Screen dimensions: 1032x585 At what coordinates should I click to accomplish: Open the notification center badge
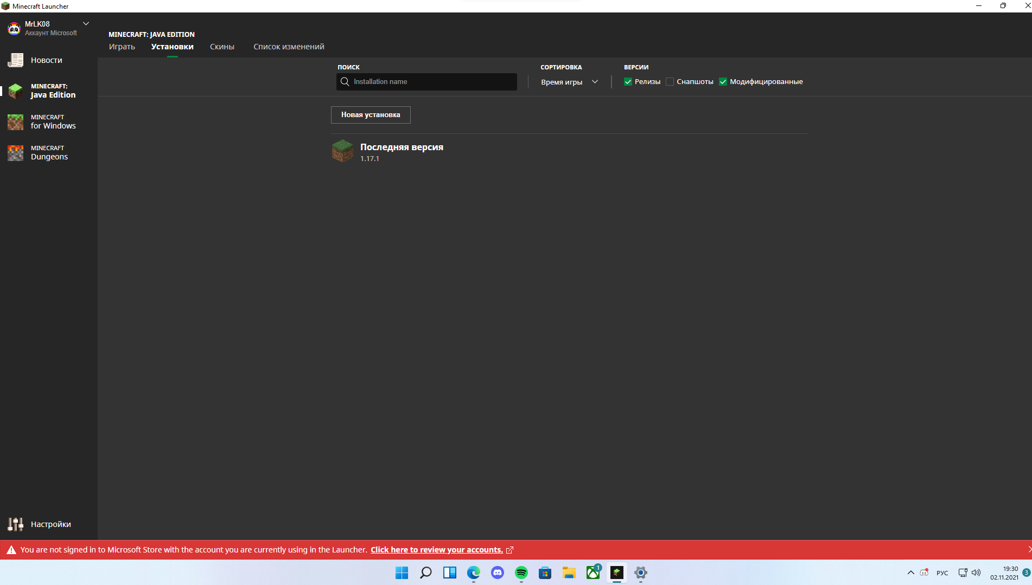pos(1026,573)
